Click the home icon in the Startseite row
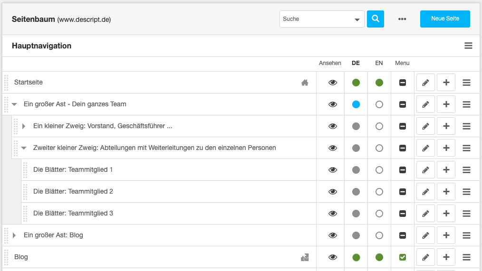 coord(305,83)
